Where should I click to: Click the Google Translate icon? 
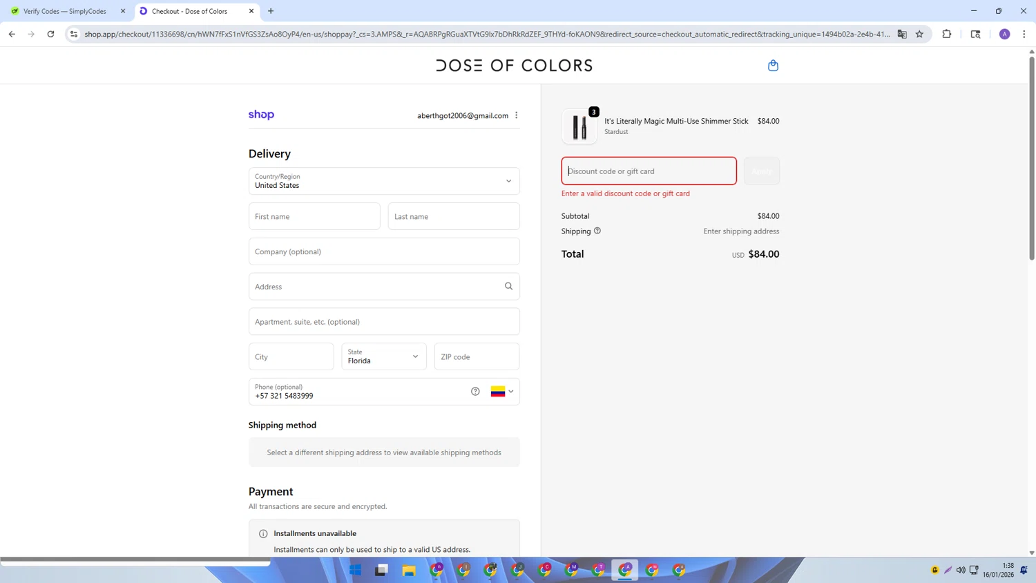tap(902, 34)
